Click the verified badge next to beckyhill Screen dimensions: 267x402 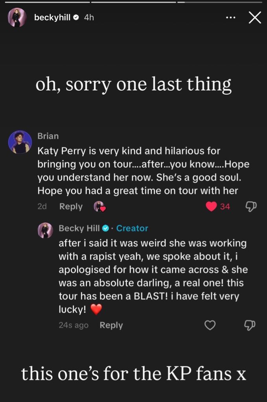click(76, 18)
